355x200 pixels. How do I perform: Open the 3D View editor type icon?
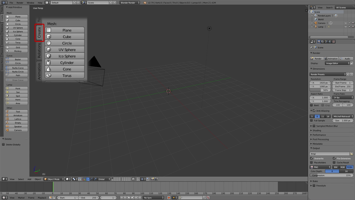pyautogui.click(x=4, y=179)
